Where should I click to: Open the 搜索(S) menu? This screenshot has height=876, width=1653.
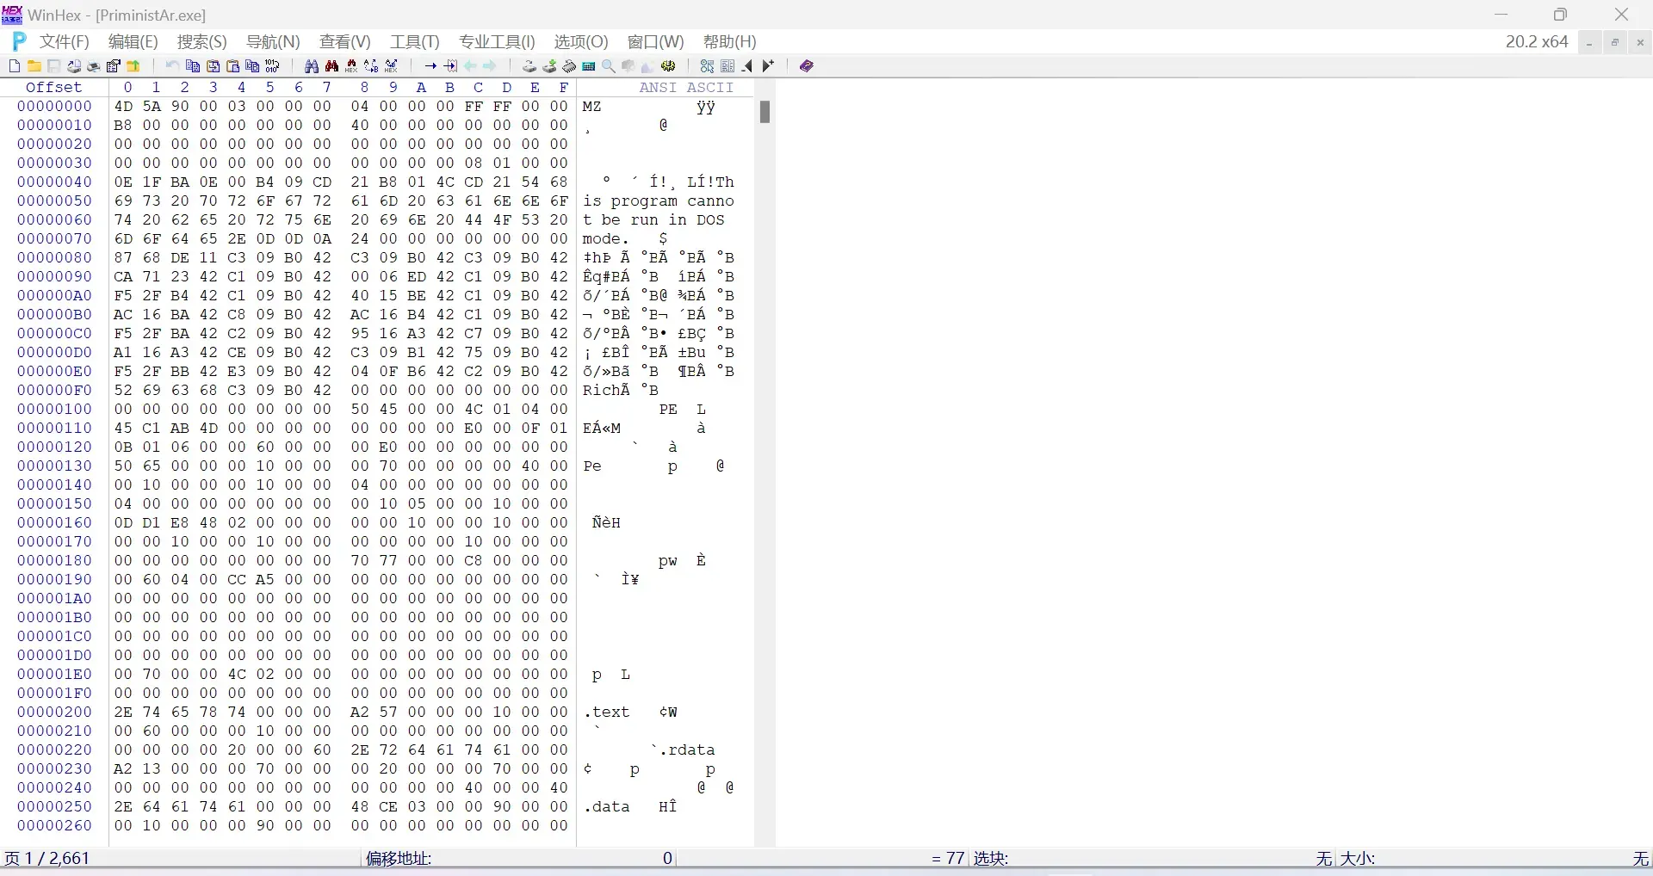(x=202, y=41)
